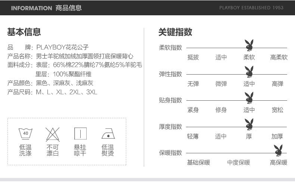Click 高弹 on elasticity scale

pyautogui.click(x=277, y=84)
